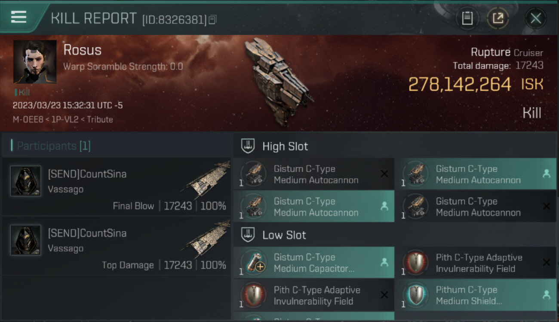Select the Participants [1] tab
The image size is (559, 322).
[54, 146]
